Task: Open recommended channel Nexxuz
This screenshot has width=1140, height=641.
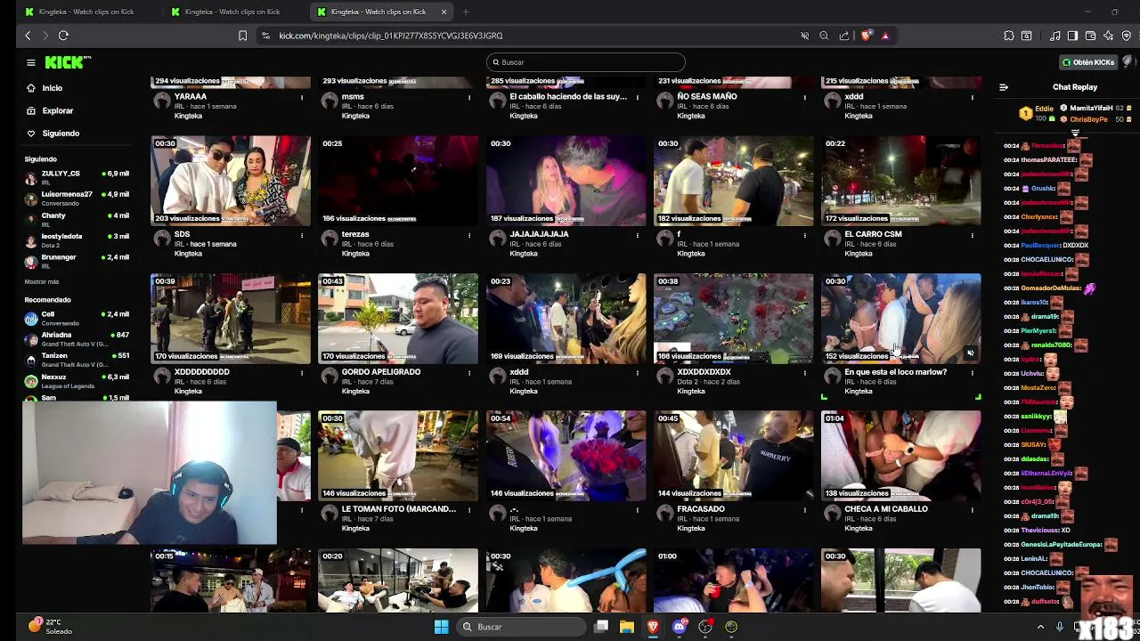Action: click(x=77, y=381)
